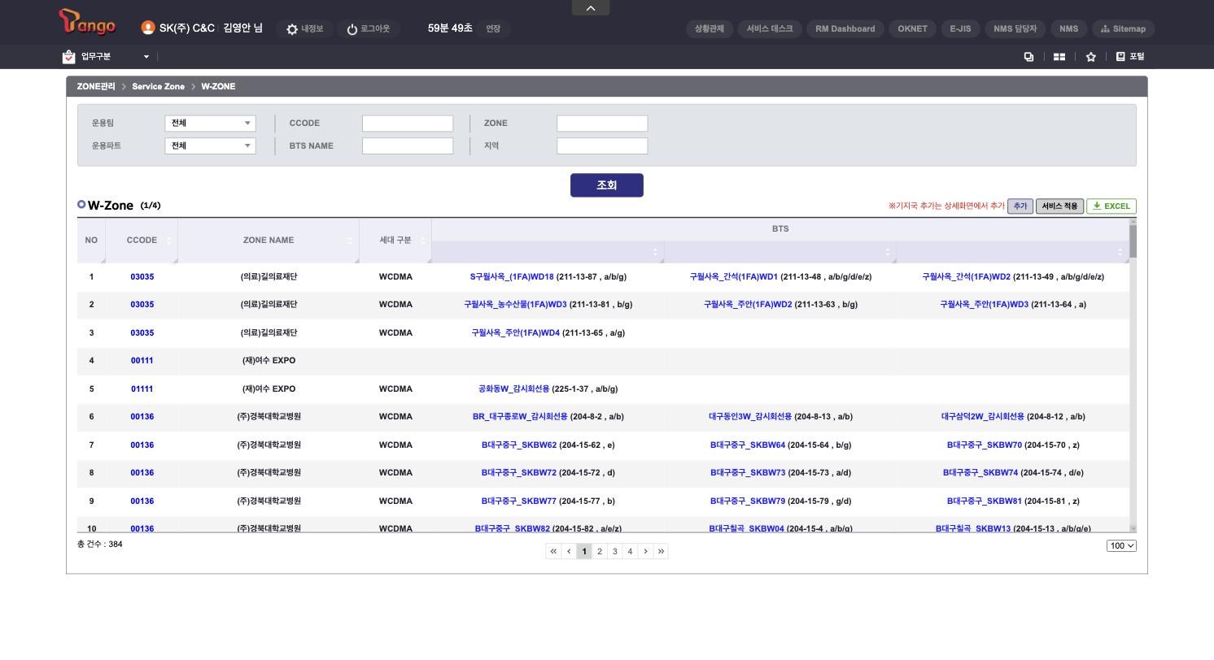Open CCODE 03035 link in row 1
The width and height of the screenshot is (1214, 660).
142,277
